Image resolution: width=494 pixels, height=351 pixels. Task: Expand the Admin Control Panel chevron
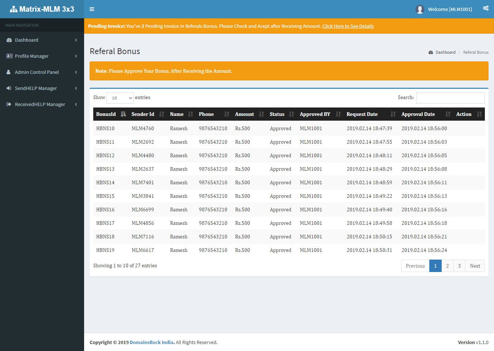76,72
